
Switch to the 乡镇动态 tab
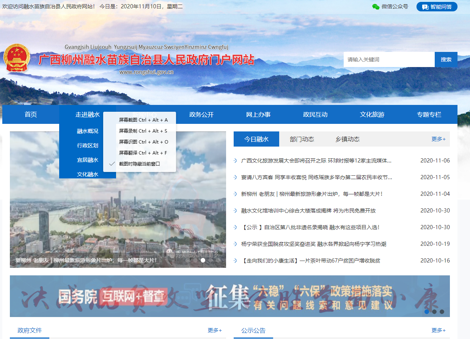pyautogui.click(x=347, y=139)
